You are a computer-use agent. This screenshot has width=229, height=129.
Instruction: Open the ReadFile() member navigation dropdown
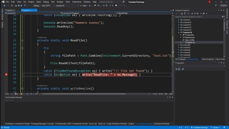click(144, 13)
